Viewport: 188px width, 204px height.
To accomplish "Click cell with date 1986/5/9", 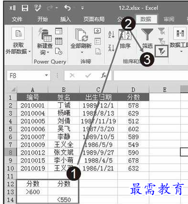I will [x=99, y=145].
